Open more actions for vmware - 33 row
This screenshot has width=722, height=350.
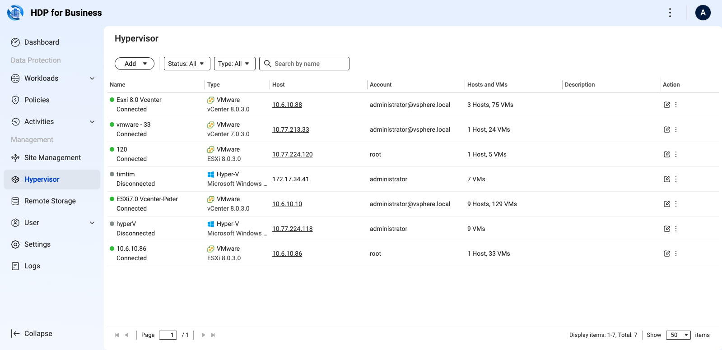tap(676, 129)
